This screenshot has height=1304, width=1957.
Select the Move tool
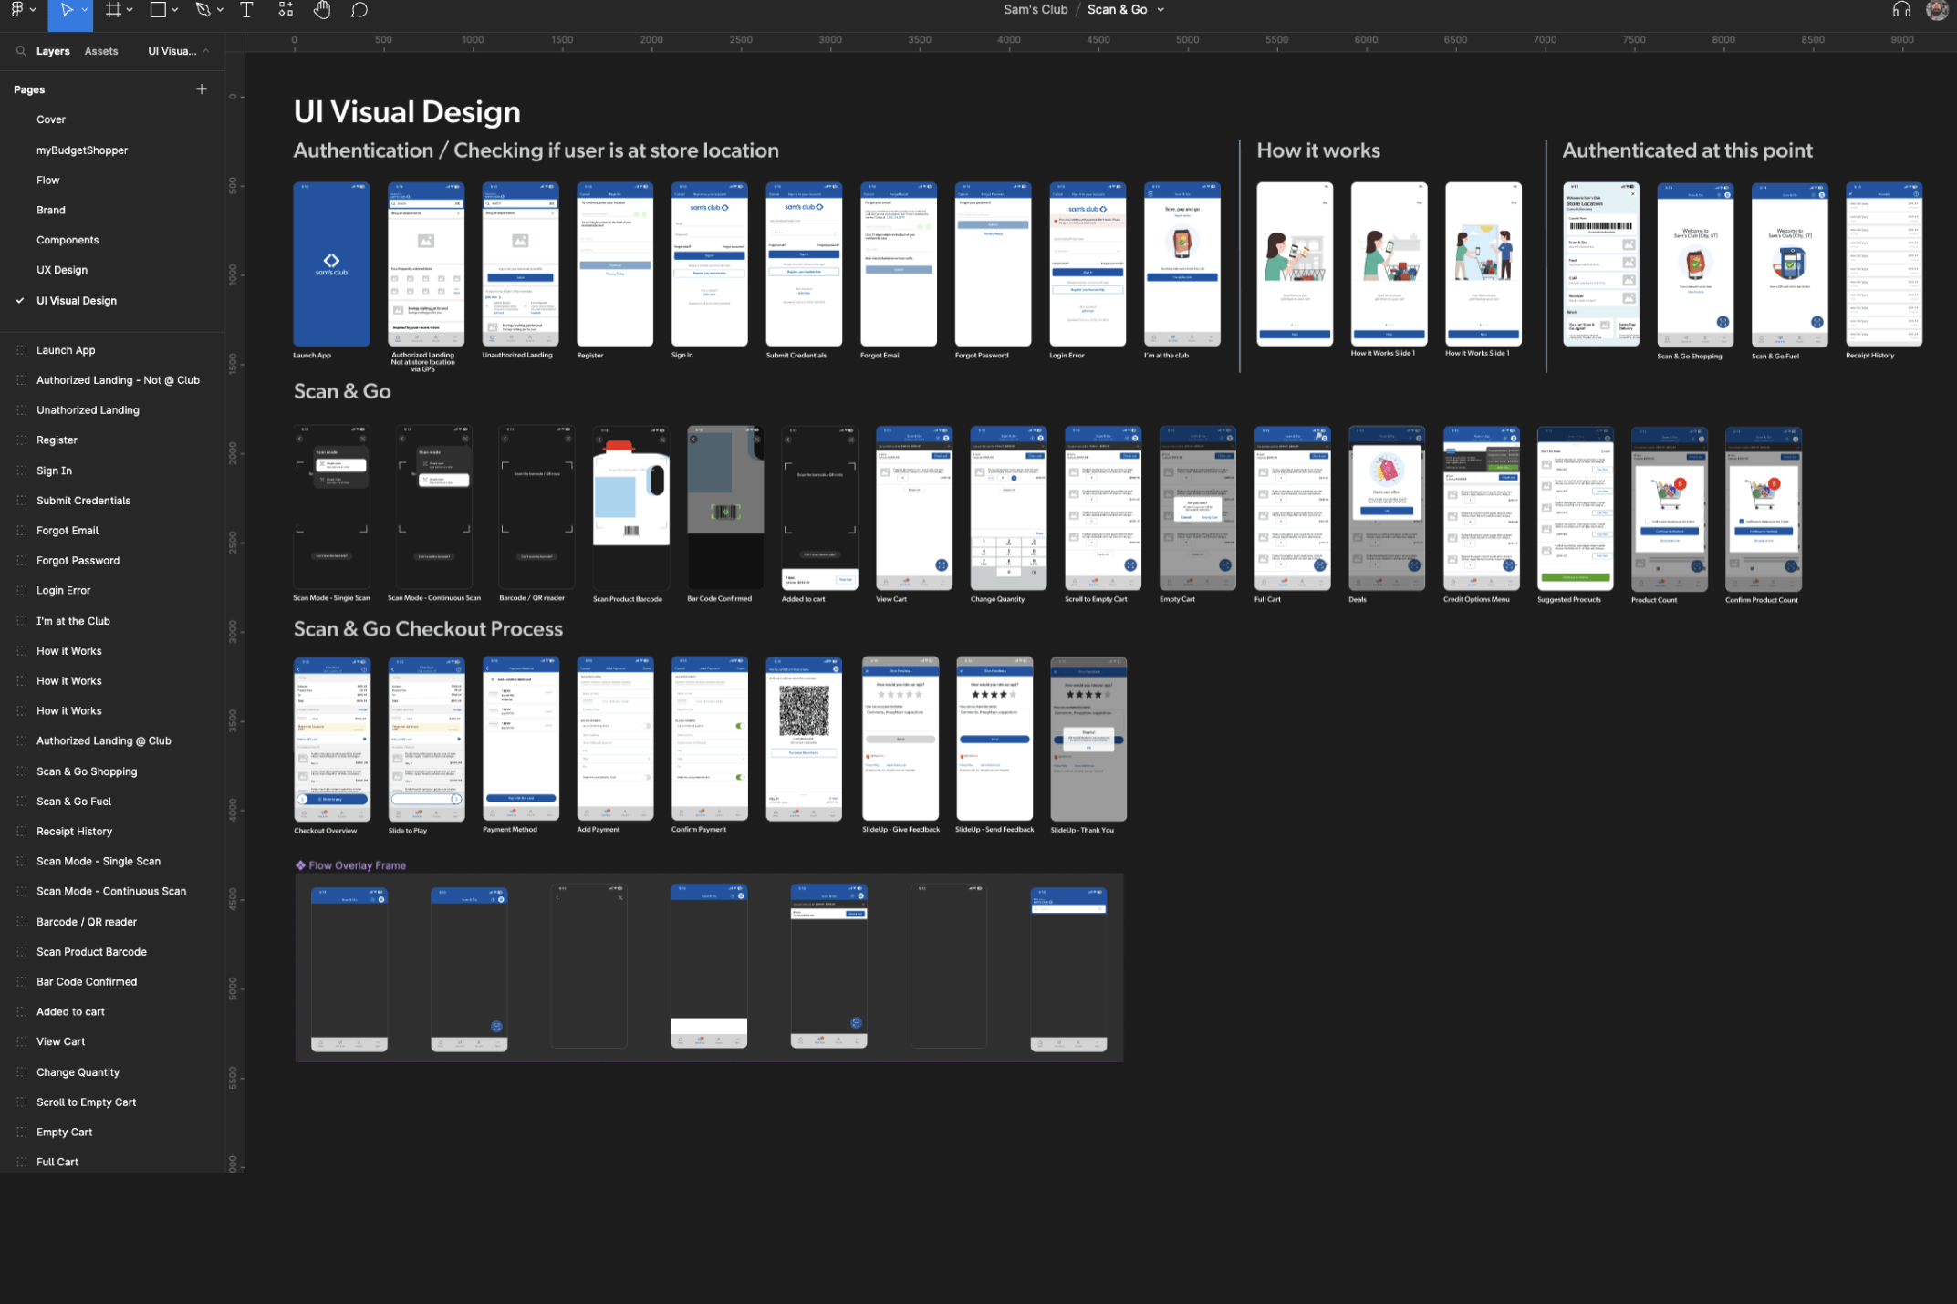point(66,10)
